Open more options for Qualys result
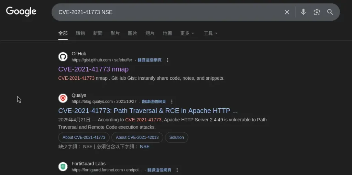Viewport: 352px width, 175px height. 172,102
